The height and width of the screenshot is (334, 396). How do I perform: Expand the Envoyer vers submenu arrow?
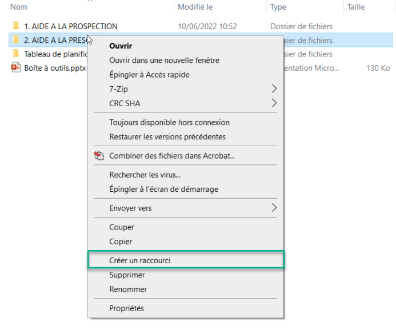point(274,208)
